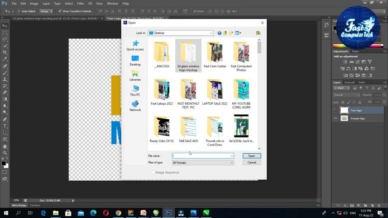Screen dimensions: 388x218
Task: Open the layer Kind filter dropdown
Action: point(342,88)
